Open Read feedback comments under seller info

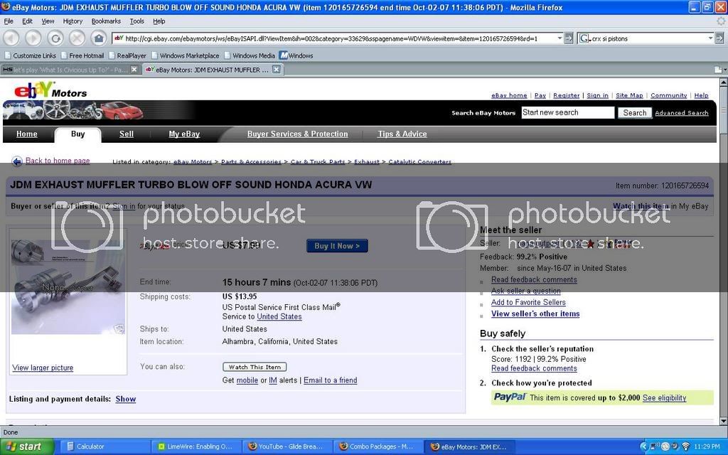pos(534,279)
